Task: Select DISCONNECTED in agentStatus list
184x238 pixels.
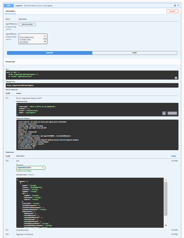Action: click(x=27, y=38)
